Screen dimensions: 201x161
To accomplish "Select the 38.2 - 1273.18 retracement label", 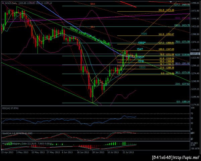I will coord(183,73).
